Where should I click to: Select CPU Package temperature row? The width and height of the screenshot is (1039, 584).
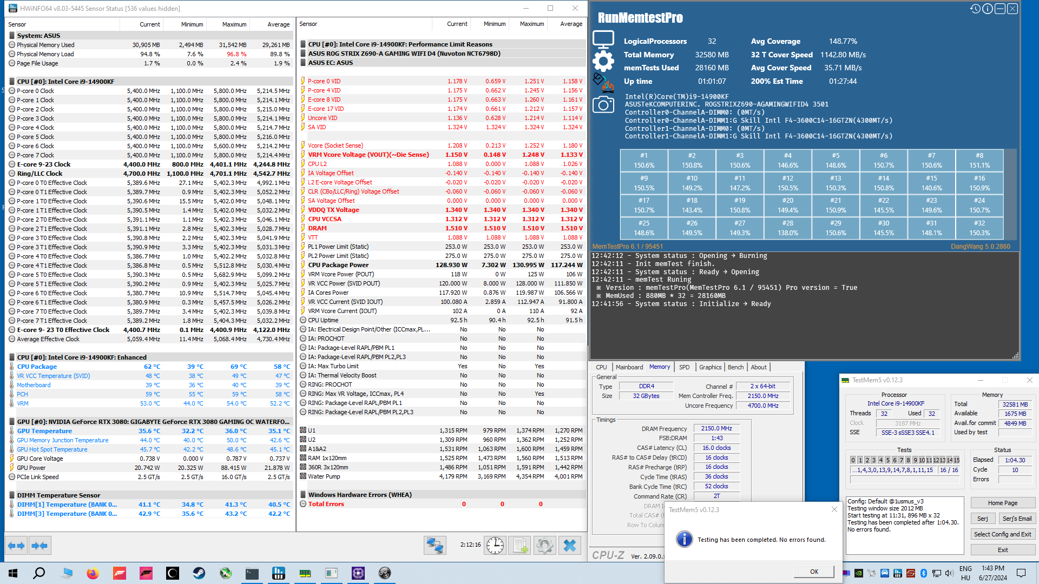coord(150,367)
